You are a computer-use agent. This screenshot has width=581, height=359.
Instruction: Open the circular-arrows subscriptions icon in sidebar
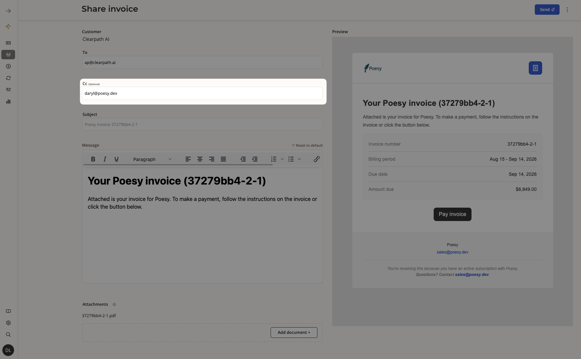pos(8,78)
